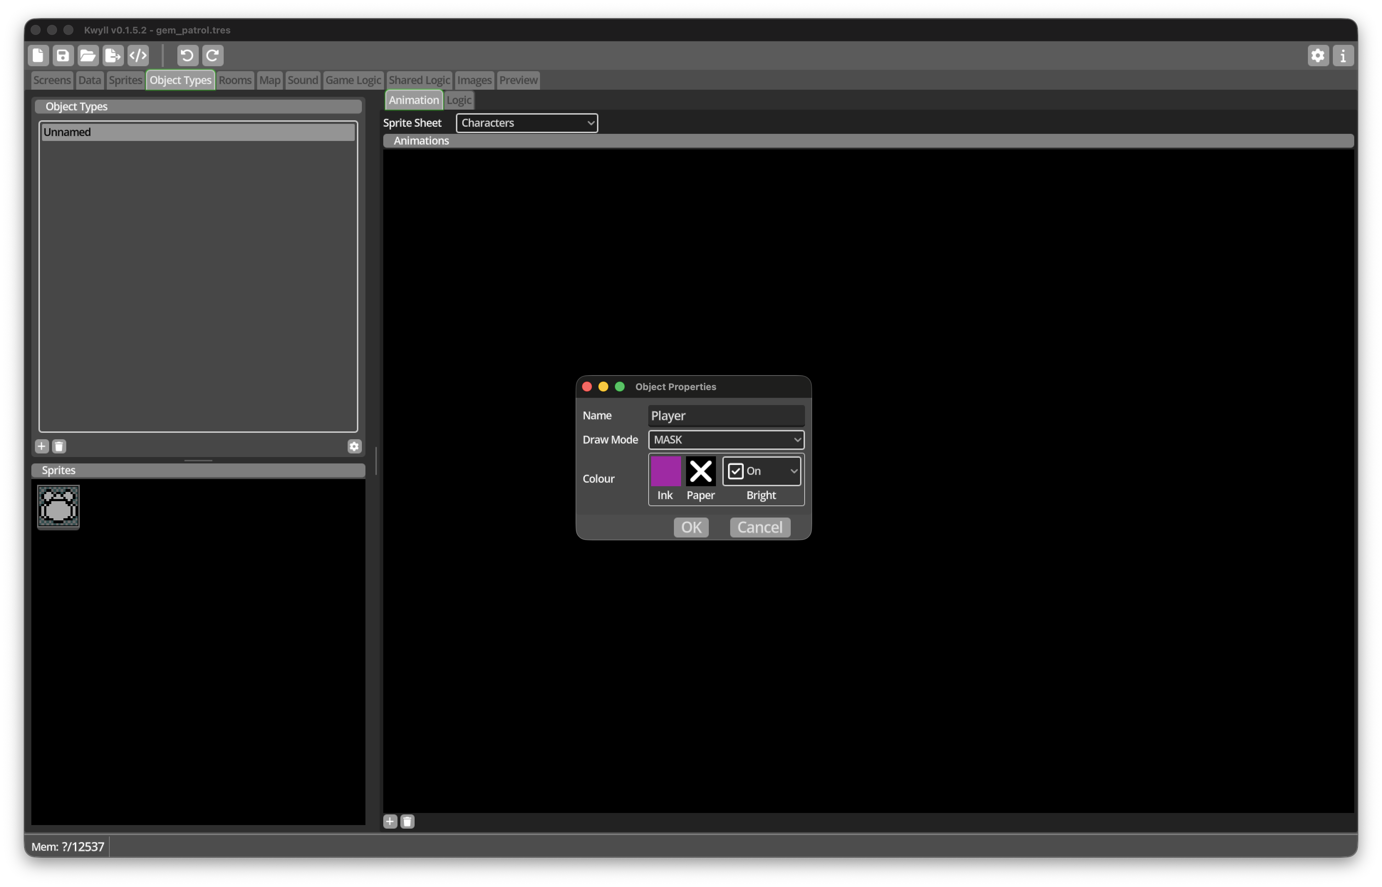1382x887 pixels.
Task: Switch to the Preview tab
Action: (518, 80)
